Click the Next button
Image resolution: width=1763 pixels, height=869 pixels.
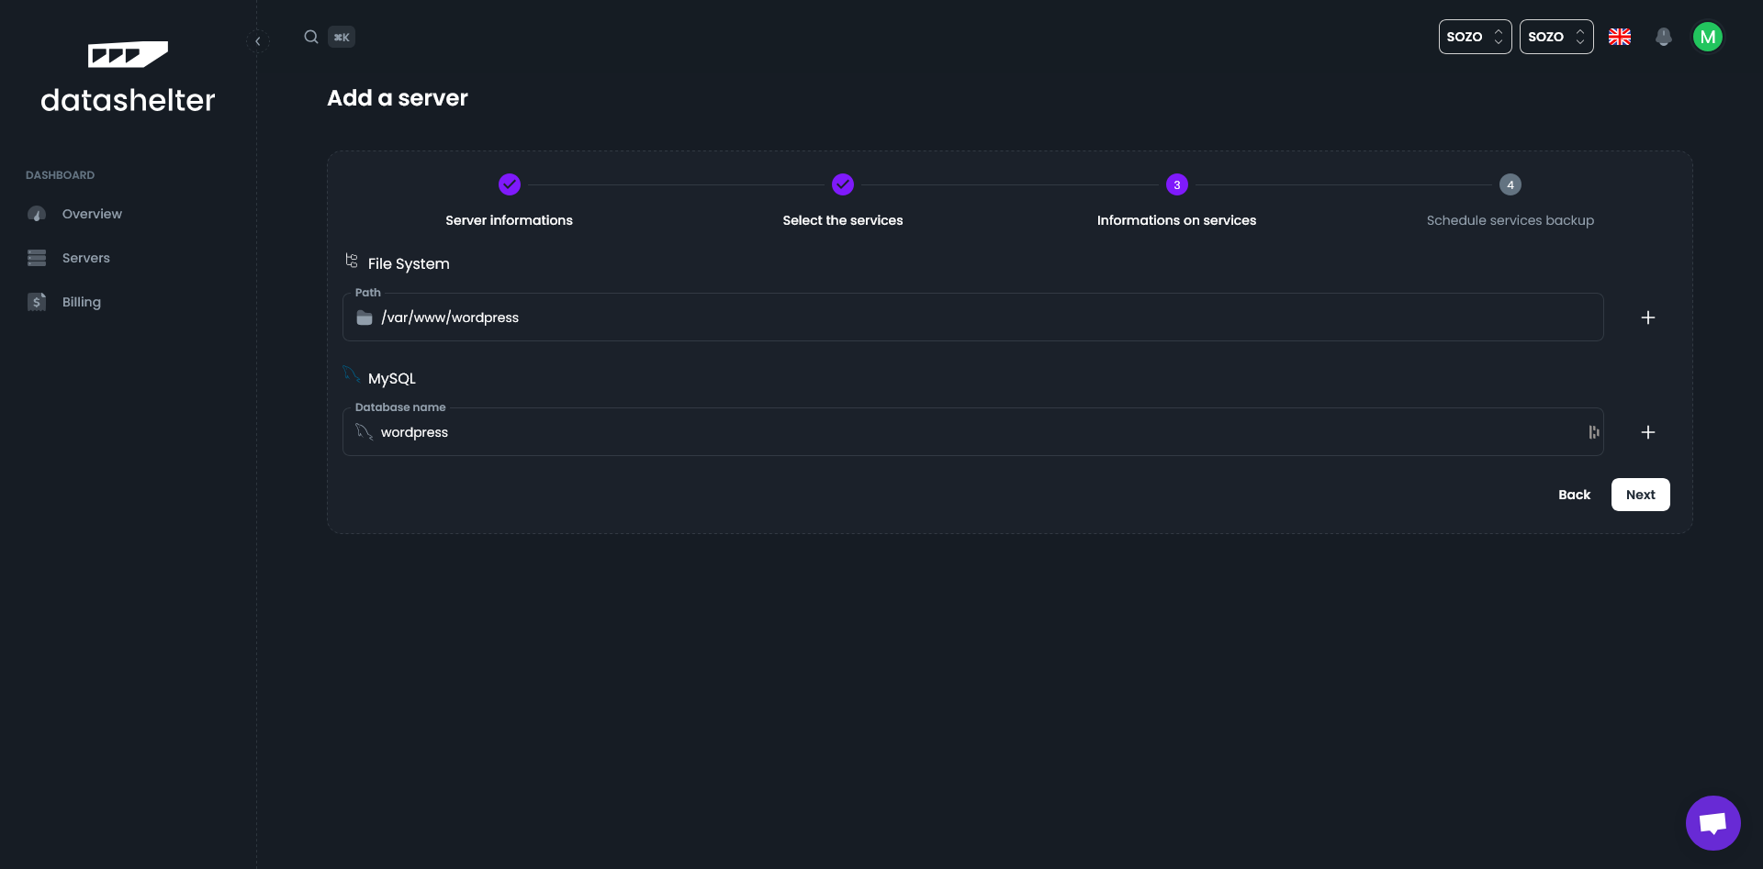pos(1640,495)
